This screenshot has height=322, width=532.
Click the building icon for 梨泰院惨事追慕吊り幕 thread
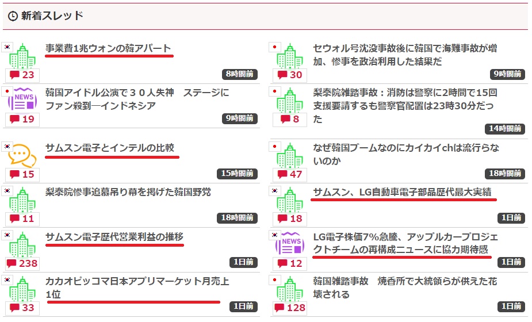tap(23, 200)
